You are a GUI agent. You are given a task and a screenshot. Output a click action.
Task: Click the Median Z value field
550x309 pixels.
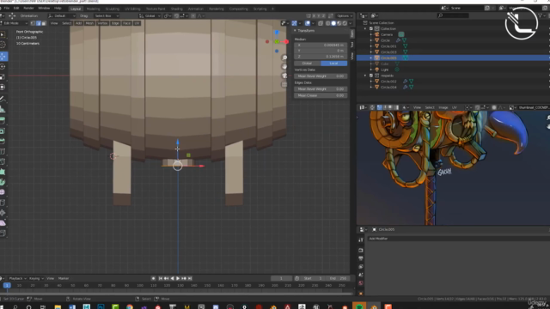click(321, 57)
